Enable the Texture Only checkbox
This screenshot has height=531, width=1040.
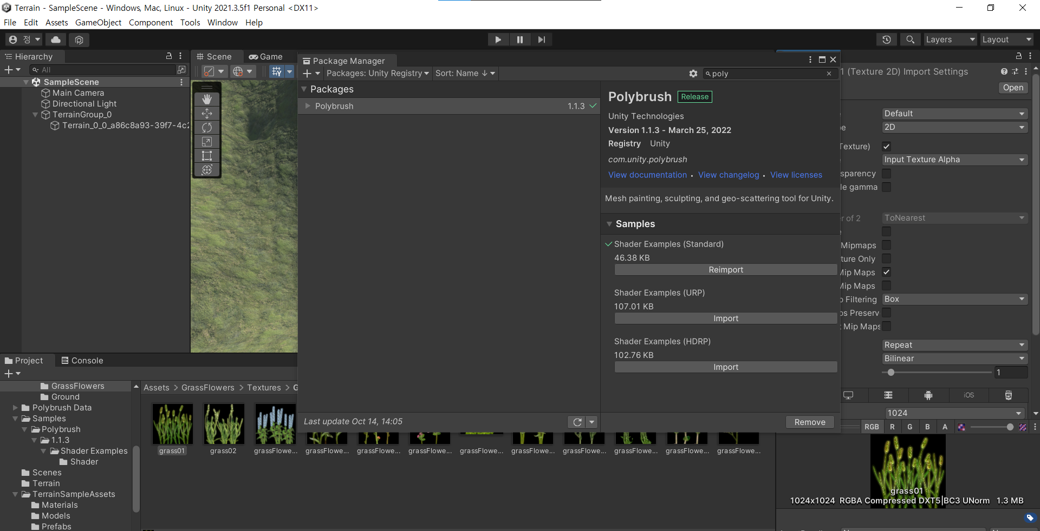click(x=887, y=259)
